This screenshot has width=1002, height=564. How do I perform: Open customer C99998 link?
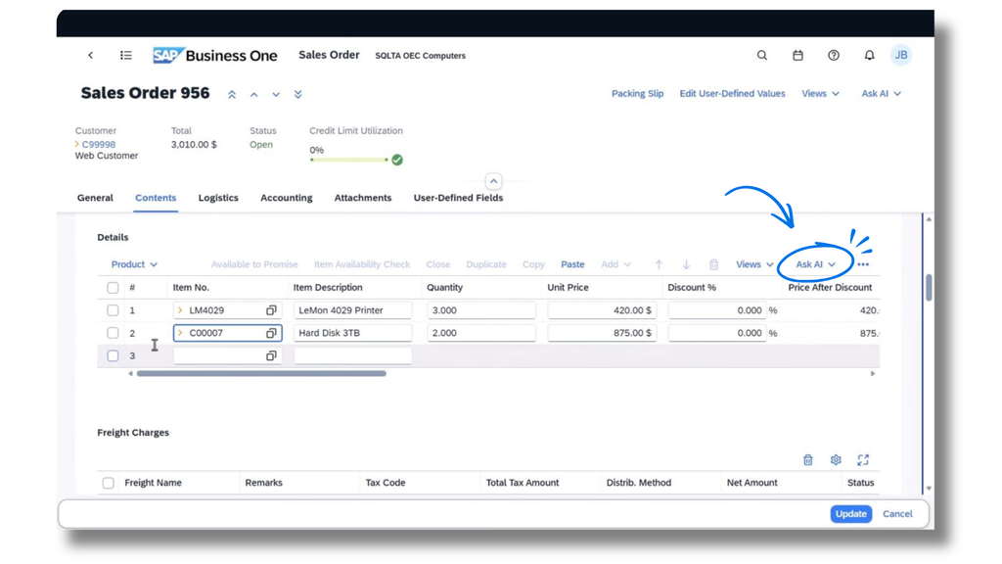click(99, 145)
